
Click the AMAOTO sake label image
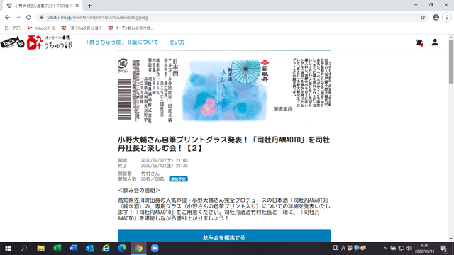(x=224, y=90)
